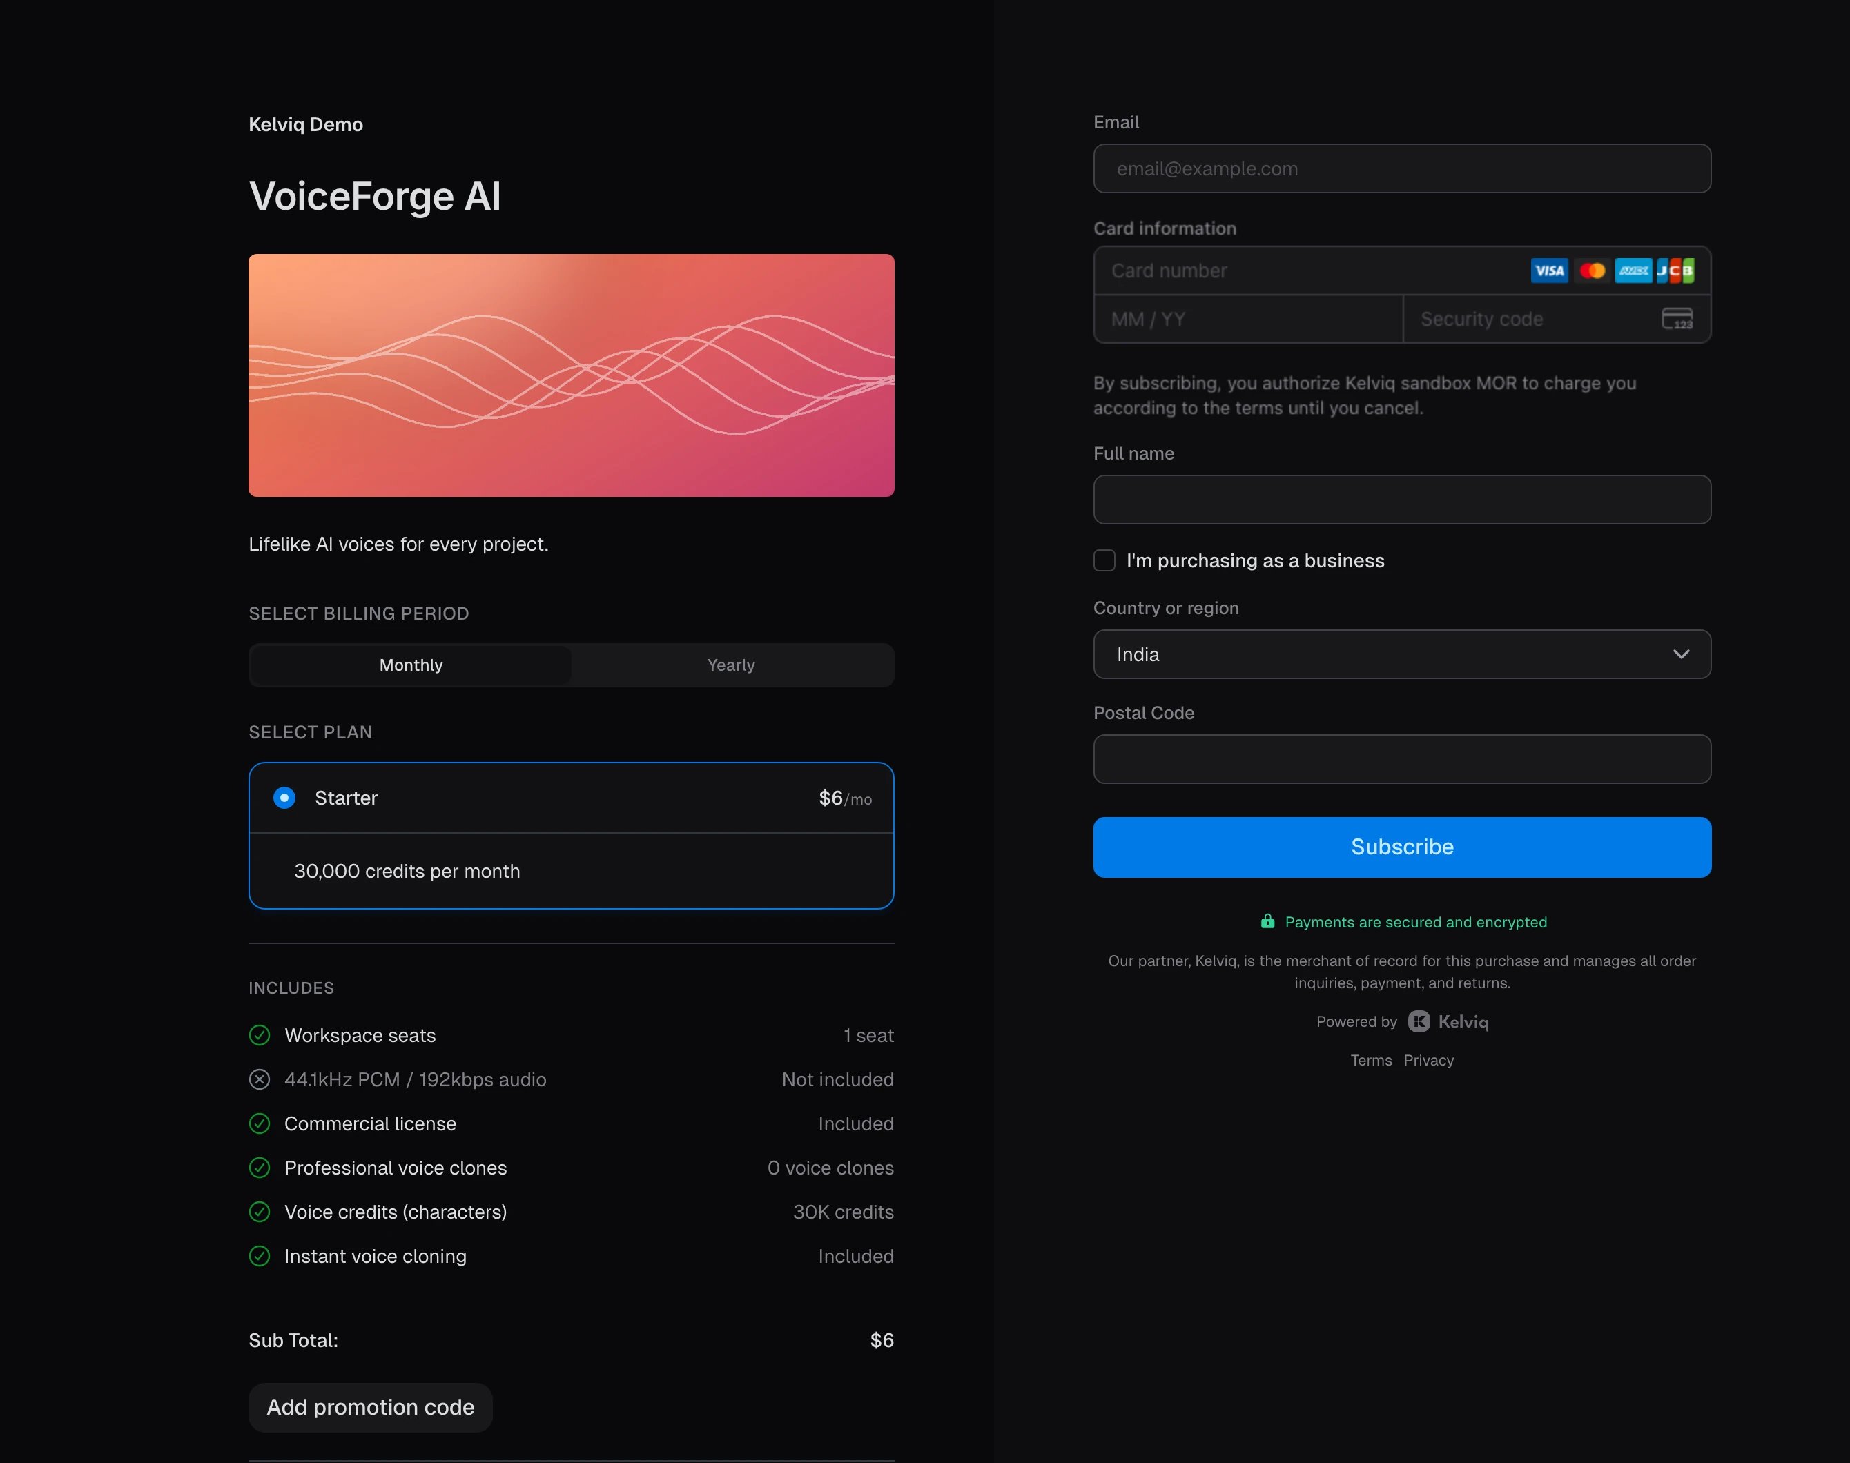Focus the Security code field
This screenshot has width=1850, height=1463.
(x=1556, y=319)
